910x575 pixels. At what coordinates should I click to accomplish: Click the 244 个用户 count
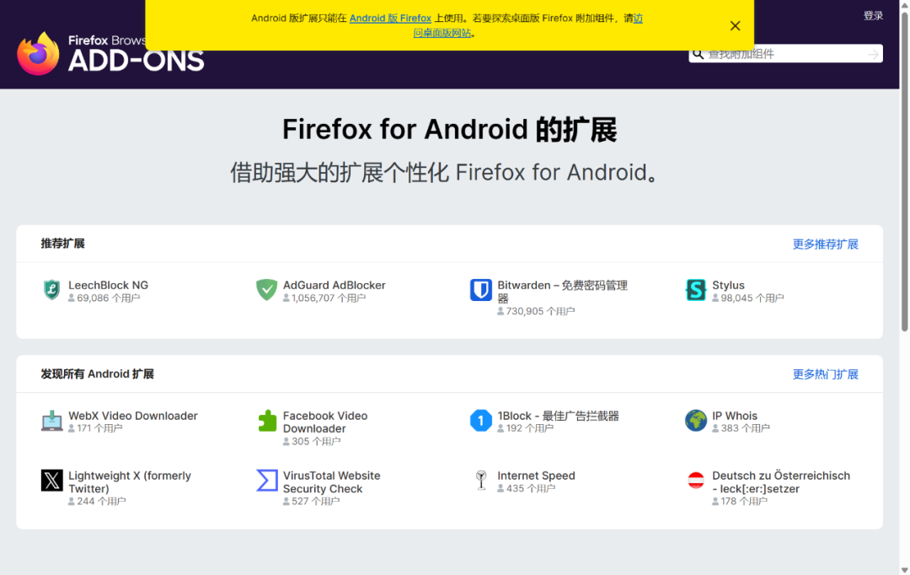pos(97,502)
